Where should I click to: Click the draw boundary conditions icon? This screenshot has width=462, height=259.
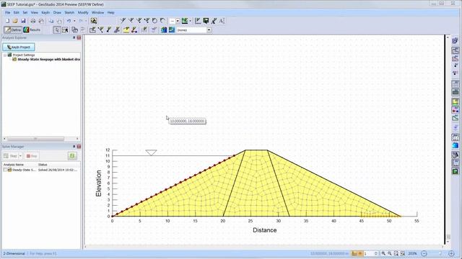[134, 29]
